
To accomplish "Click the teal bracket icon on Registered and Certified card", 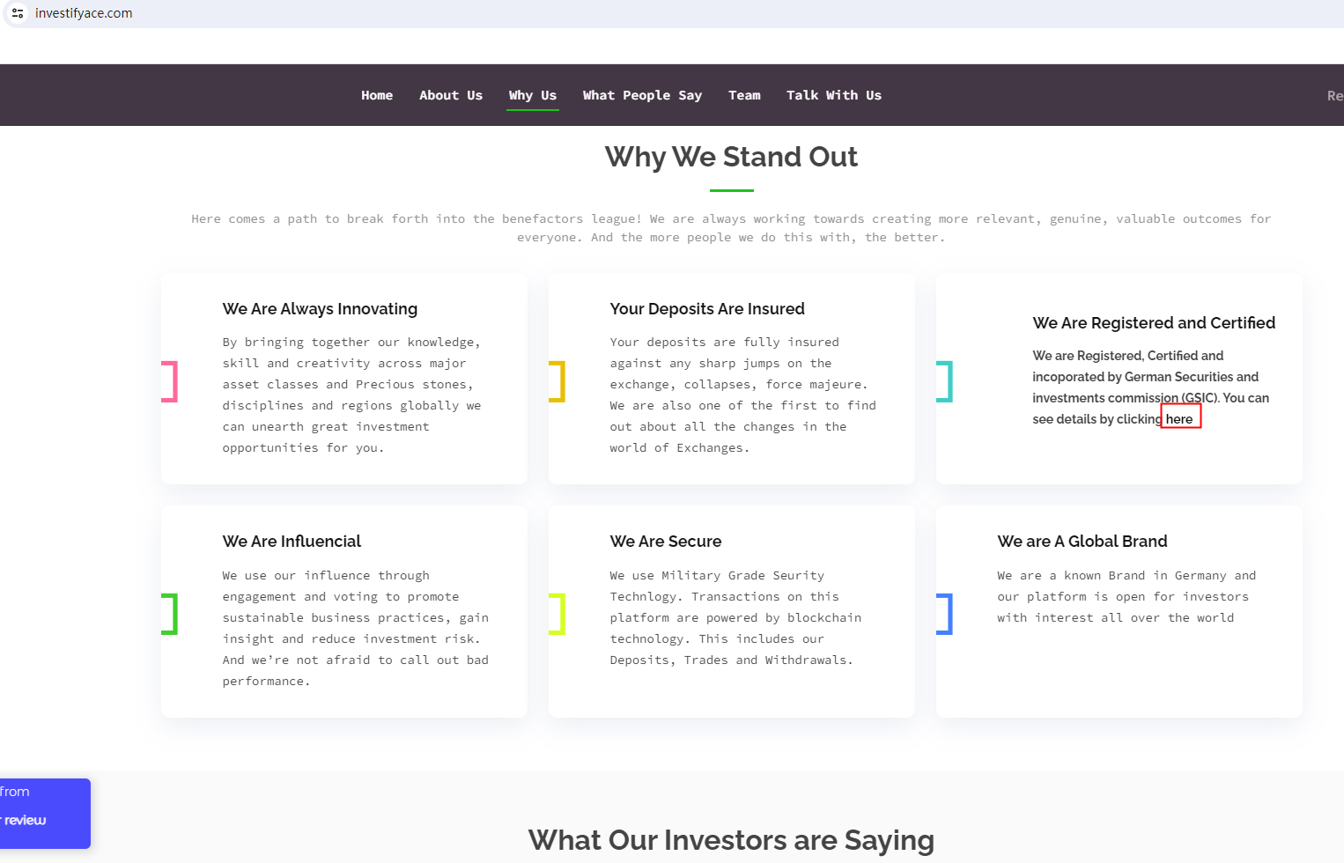I will [944, 381].
